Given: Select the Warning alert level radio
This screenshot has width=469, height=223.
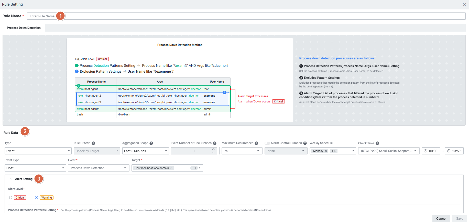Looking at the screenshot, I should [x=37, y=198].
